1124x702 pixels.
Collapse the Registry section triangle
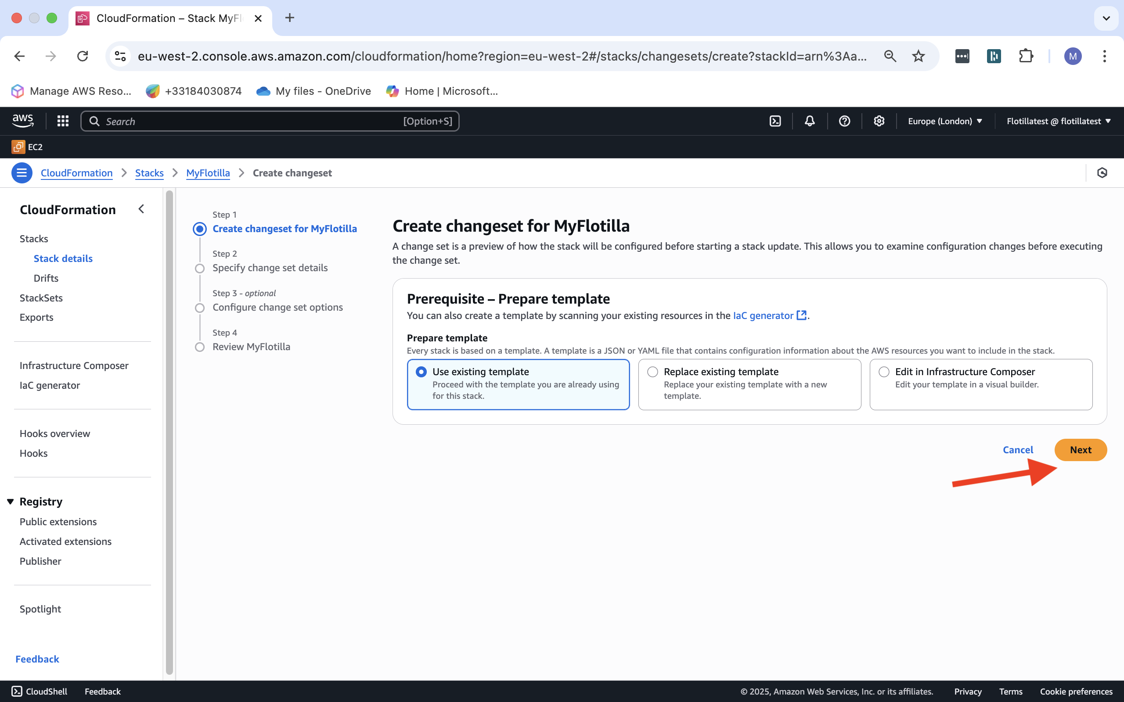[10, 501]
